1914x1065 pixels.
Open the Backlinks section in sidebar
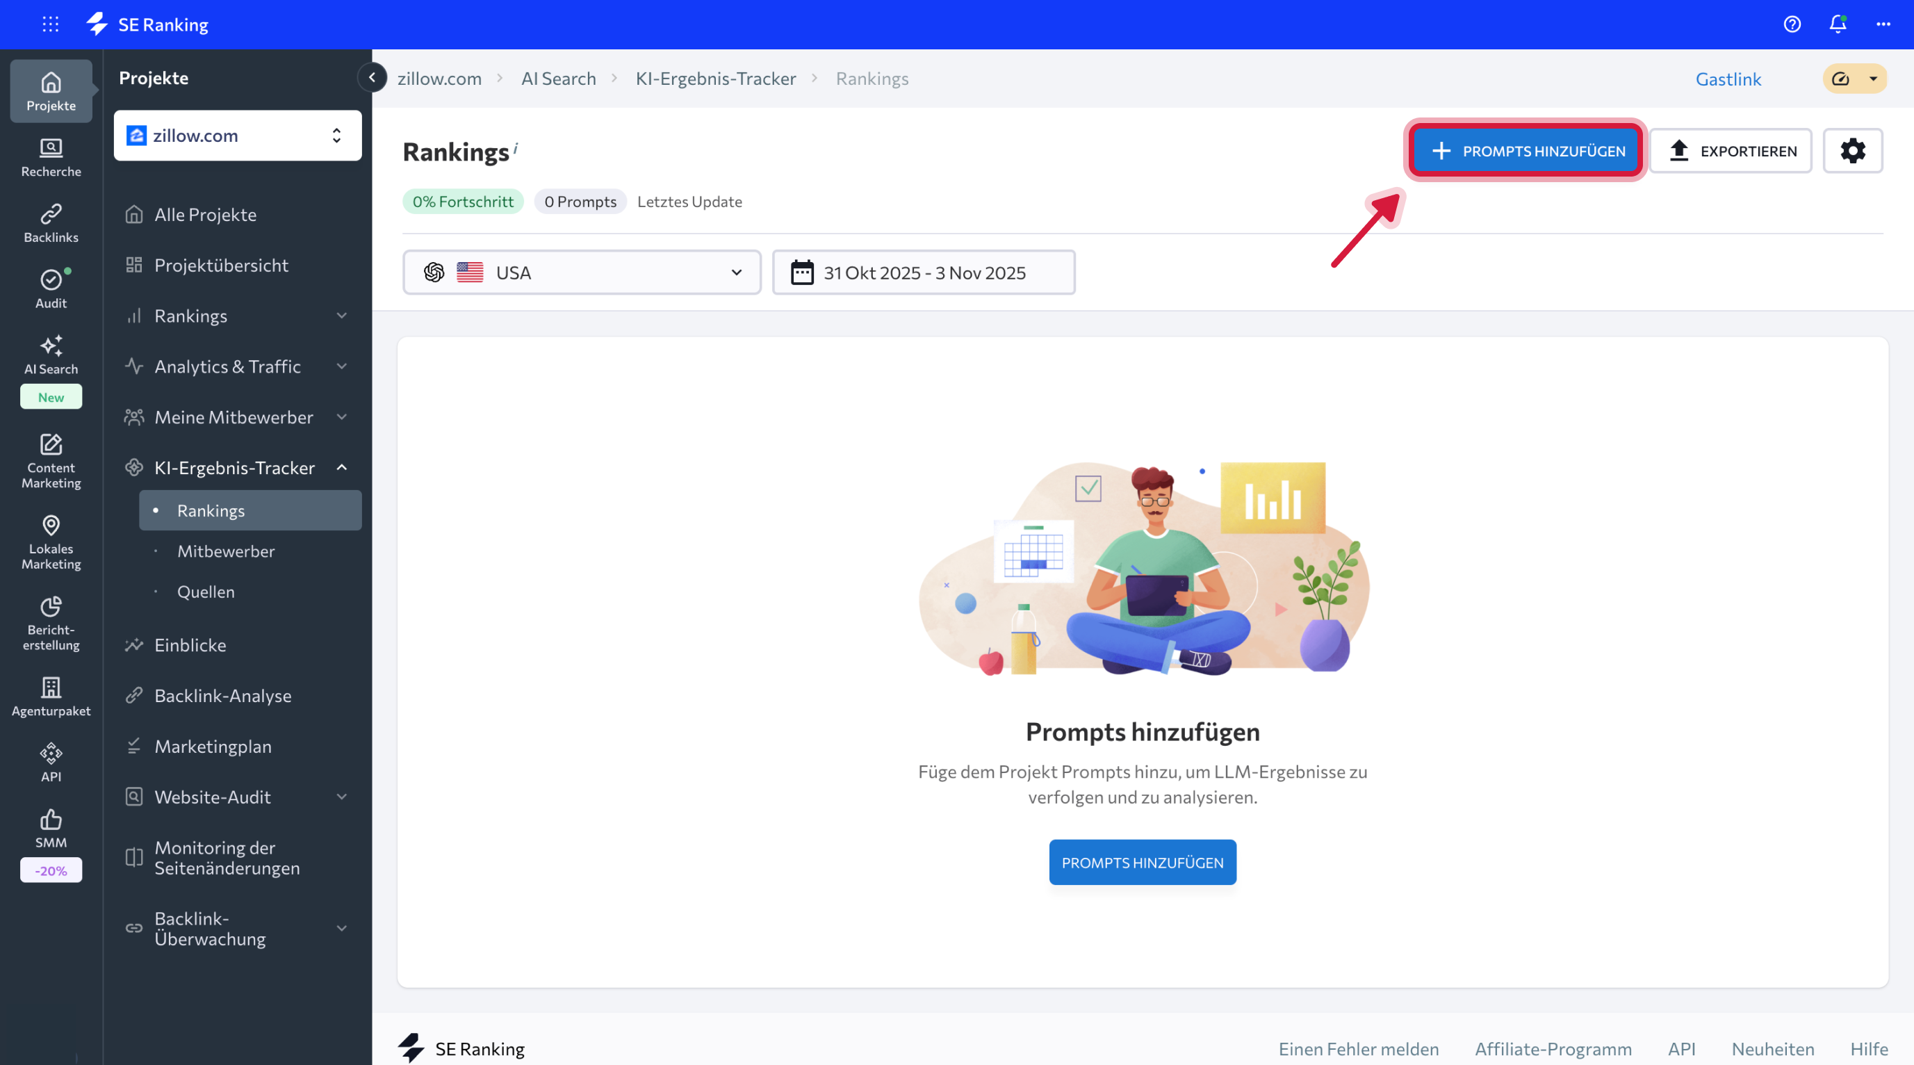[51, 222]
